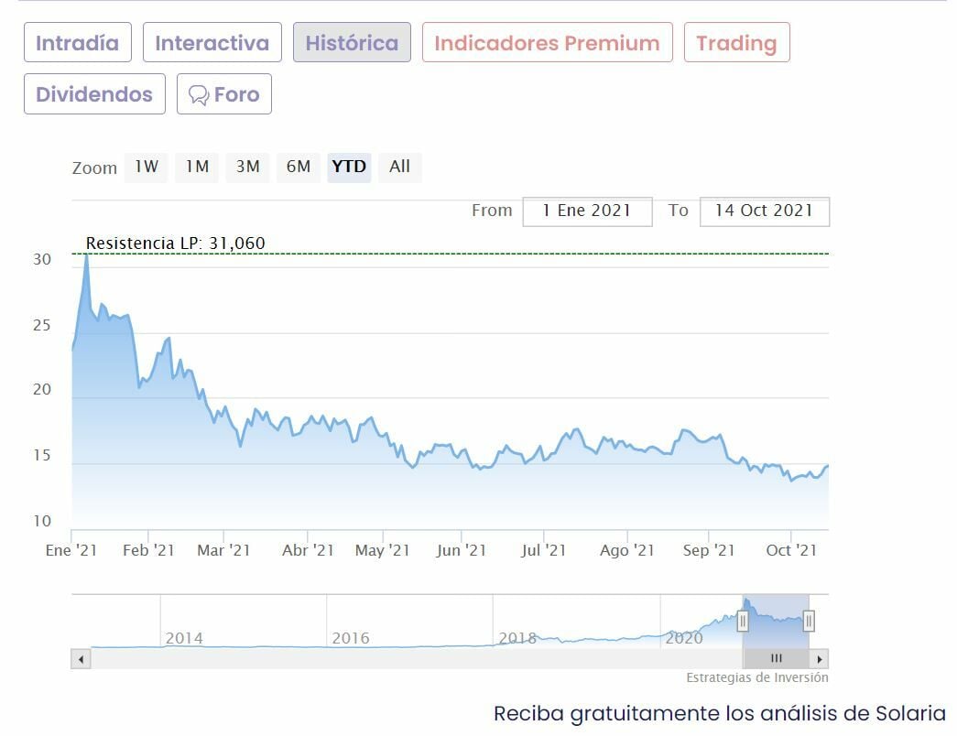This screenshot has width=957, height=736.
Task: Click the right navigator range handle
Action: (x=809, y=622)
